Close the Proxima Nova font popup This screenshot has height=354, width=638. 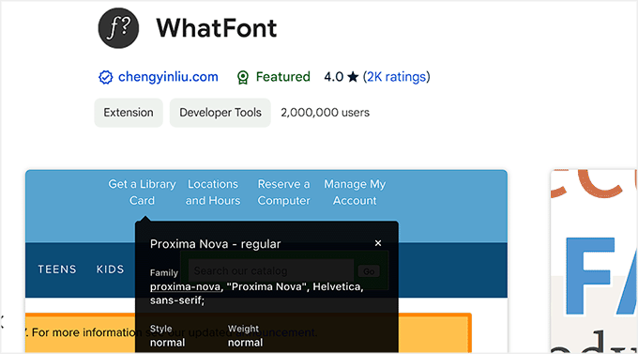pyautogui.click(x=378, y=243)
